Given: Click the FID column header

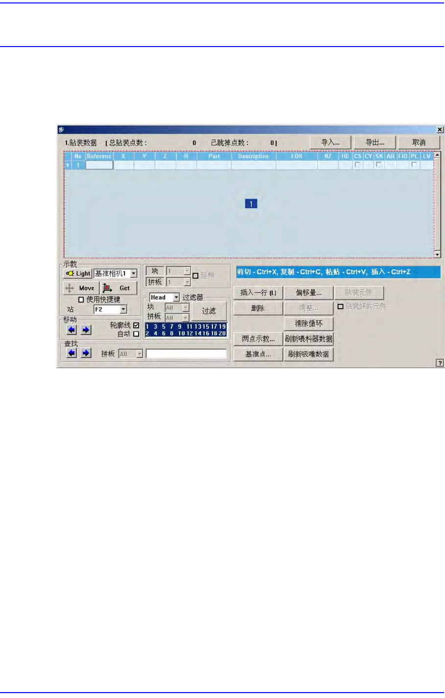Looking at the screenshot, I should 402,156.
